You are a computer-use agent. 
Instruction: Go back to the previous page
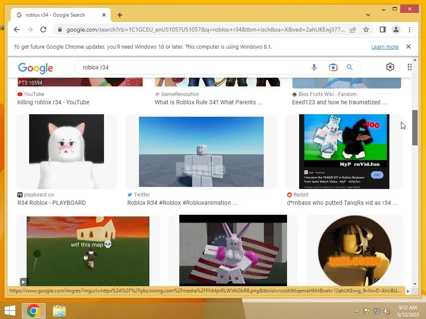pyautogui.click(x=17, y=29)
